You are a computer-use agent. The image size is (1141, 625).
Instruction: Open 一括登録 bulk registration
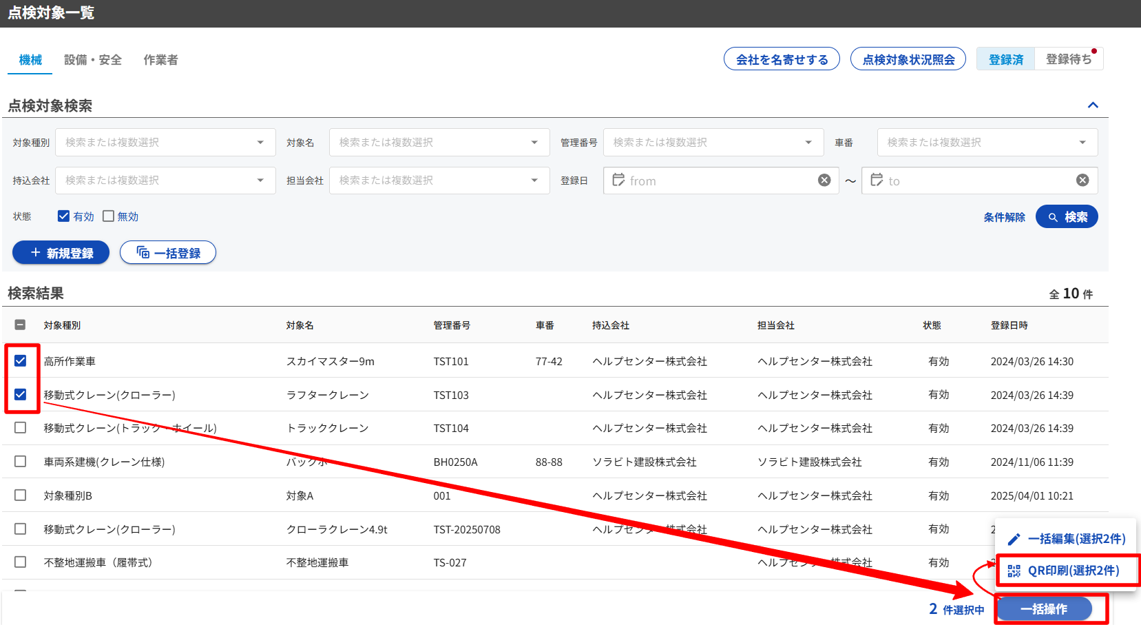coord(168,253)
